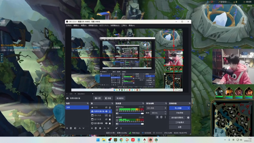Viewport: 254px width, 143px height.
Task: Enable 工作室模式 studio mode button
Action: 179,122
